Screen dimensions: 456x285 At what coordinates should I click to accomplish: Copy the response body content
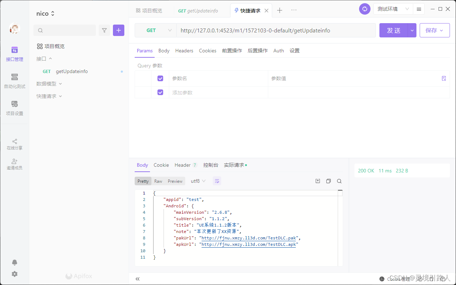pyautogui.click(x=328, y=181)
